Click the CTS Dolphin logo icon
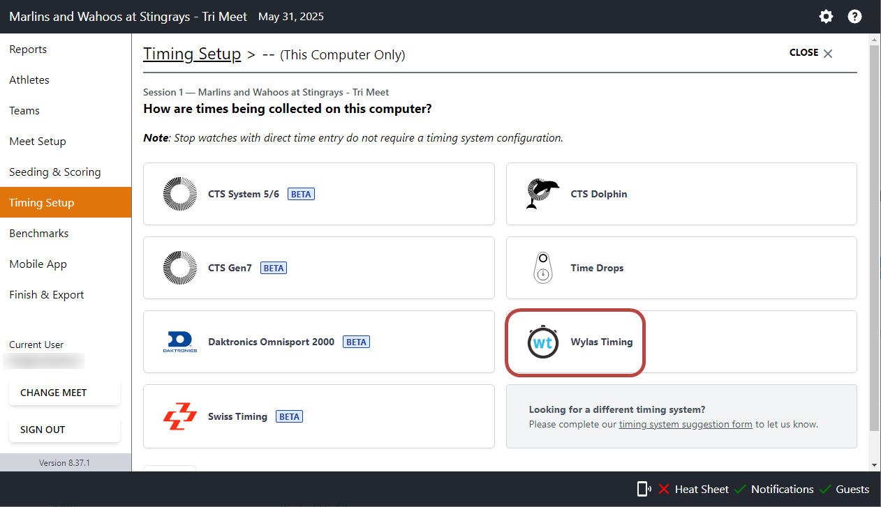Image resolution: width=881 pixels, height=507 pixels. point(542,194)
